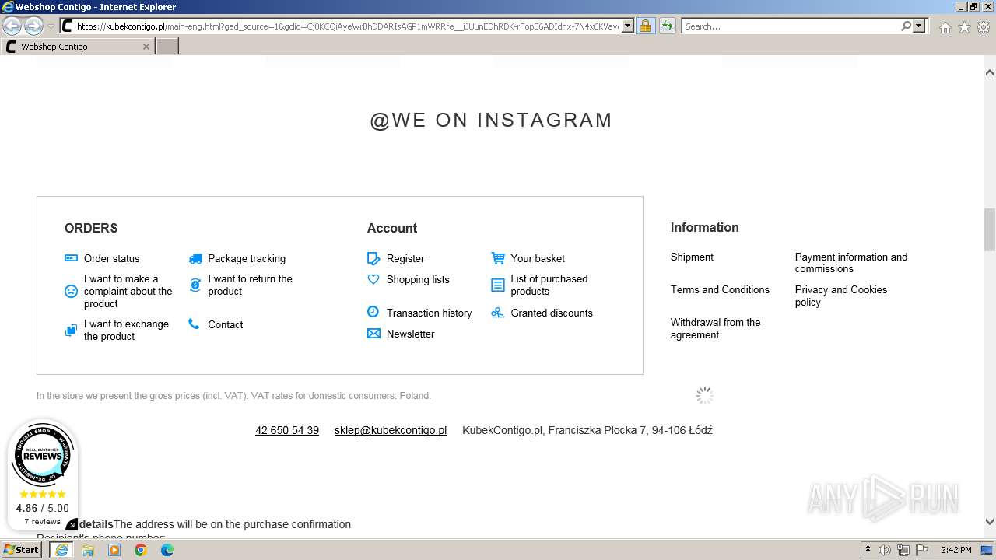Open the media player taskbar icon
Viewport: 996px width, 560px height.
[x=114, y=550]
